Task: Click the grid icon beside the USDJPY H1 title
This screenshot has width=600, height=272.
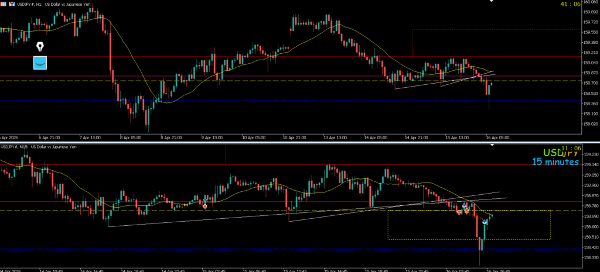Action: (x=4, y=4)
